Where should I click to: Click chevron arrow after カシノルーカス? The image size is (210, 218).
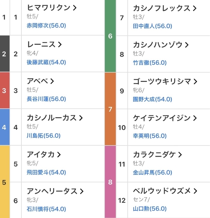pyautogui.click(x=81, y=118)
